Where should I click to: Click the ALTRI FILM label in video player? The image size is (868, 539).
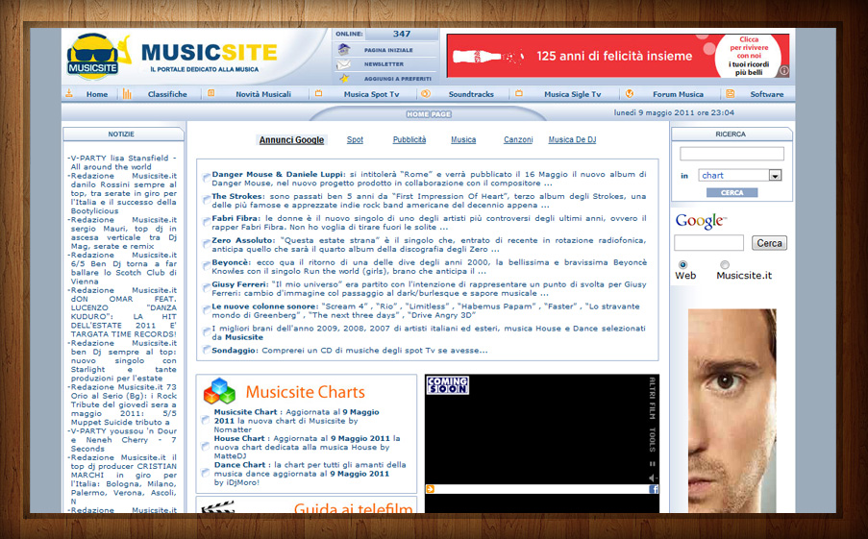[x=652, y=398]
